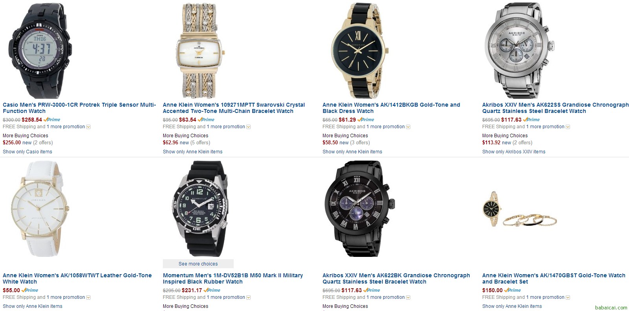This screenshot has height=311, width=629.
Task: Click the Prime logo beside the $61.29 price
Action: coord(366,120)
